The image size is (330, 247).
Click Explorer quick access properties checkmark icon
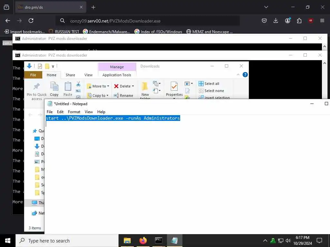point(40,66)
